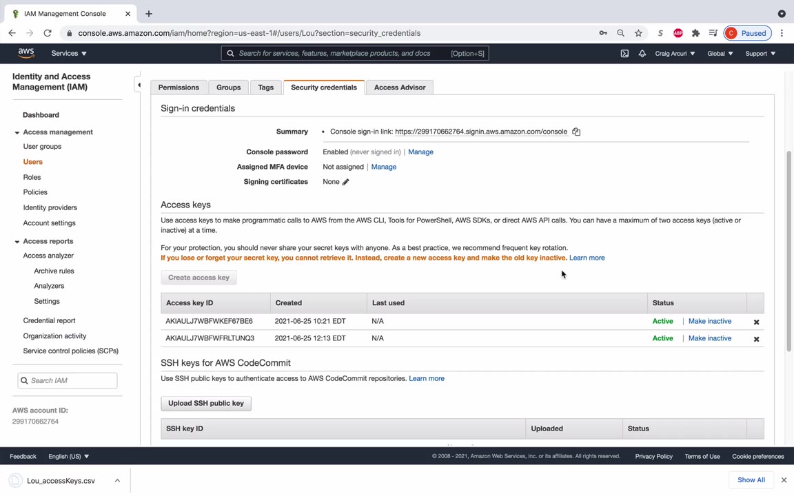Reload the page
794x496 pixels.
point(48,33)
